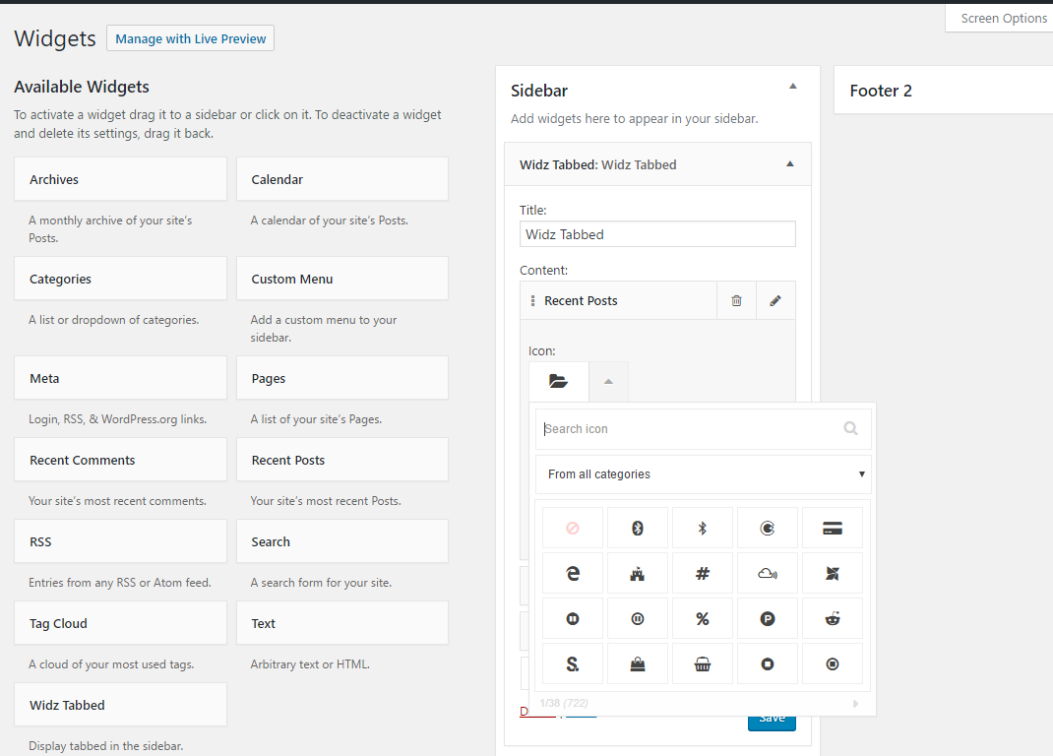Select the Codie Pie circle icon
Viewport: 1053px width, 756px height.
[x=767, y=529]
